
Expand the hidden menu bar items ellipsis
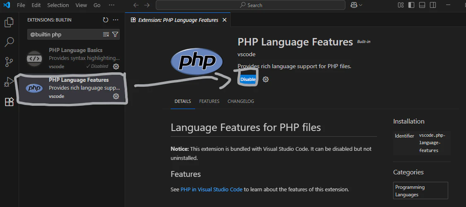click(x=111, y=5)
